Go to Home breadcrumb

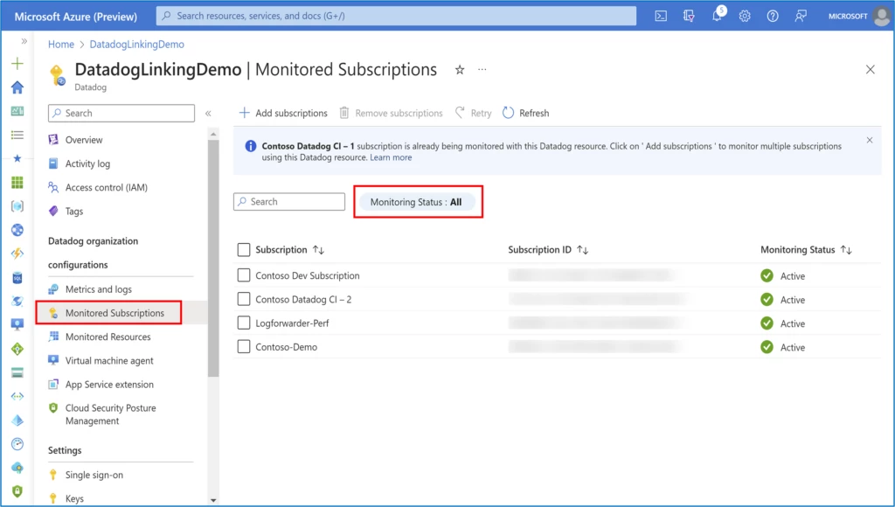click(61, 45)
